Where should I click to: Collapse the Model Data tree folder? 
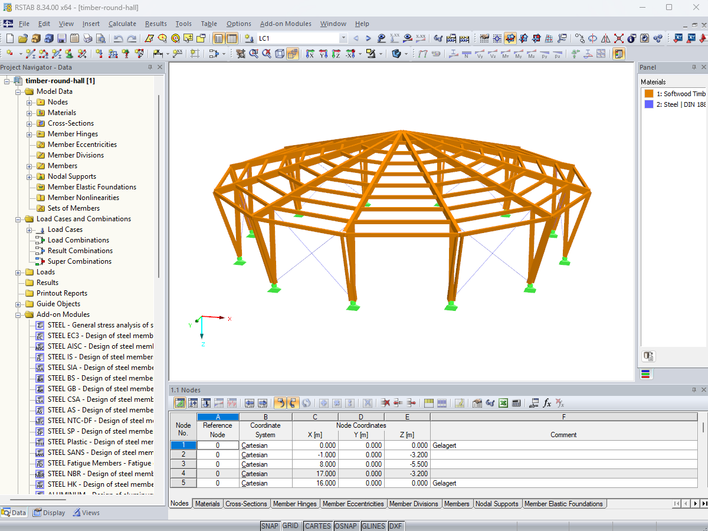point(18,91)
